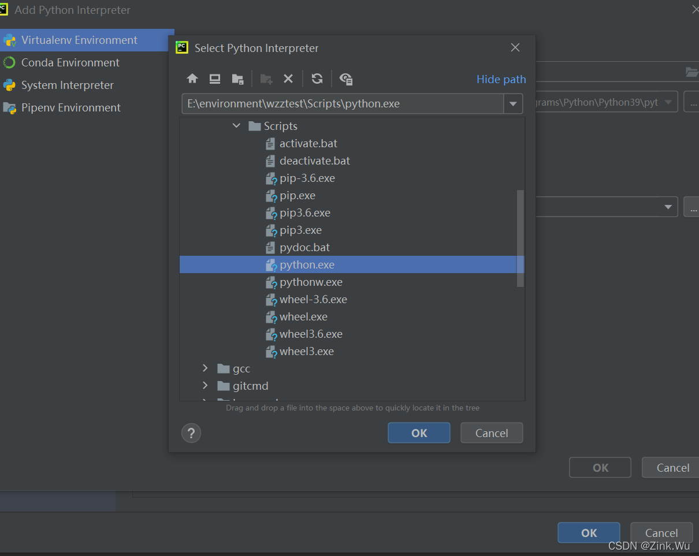
Task: Click the wheel.exe file icon
Action: 271,317
